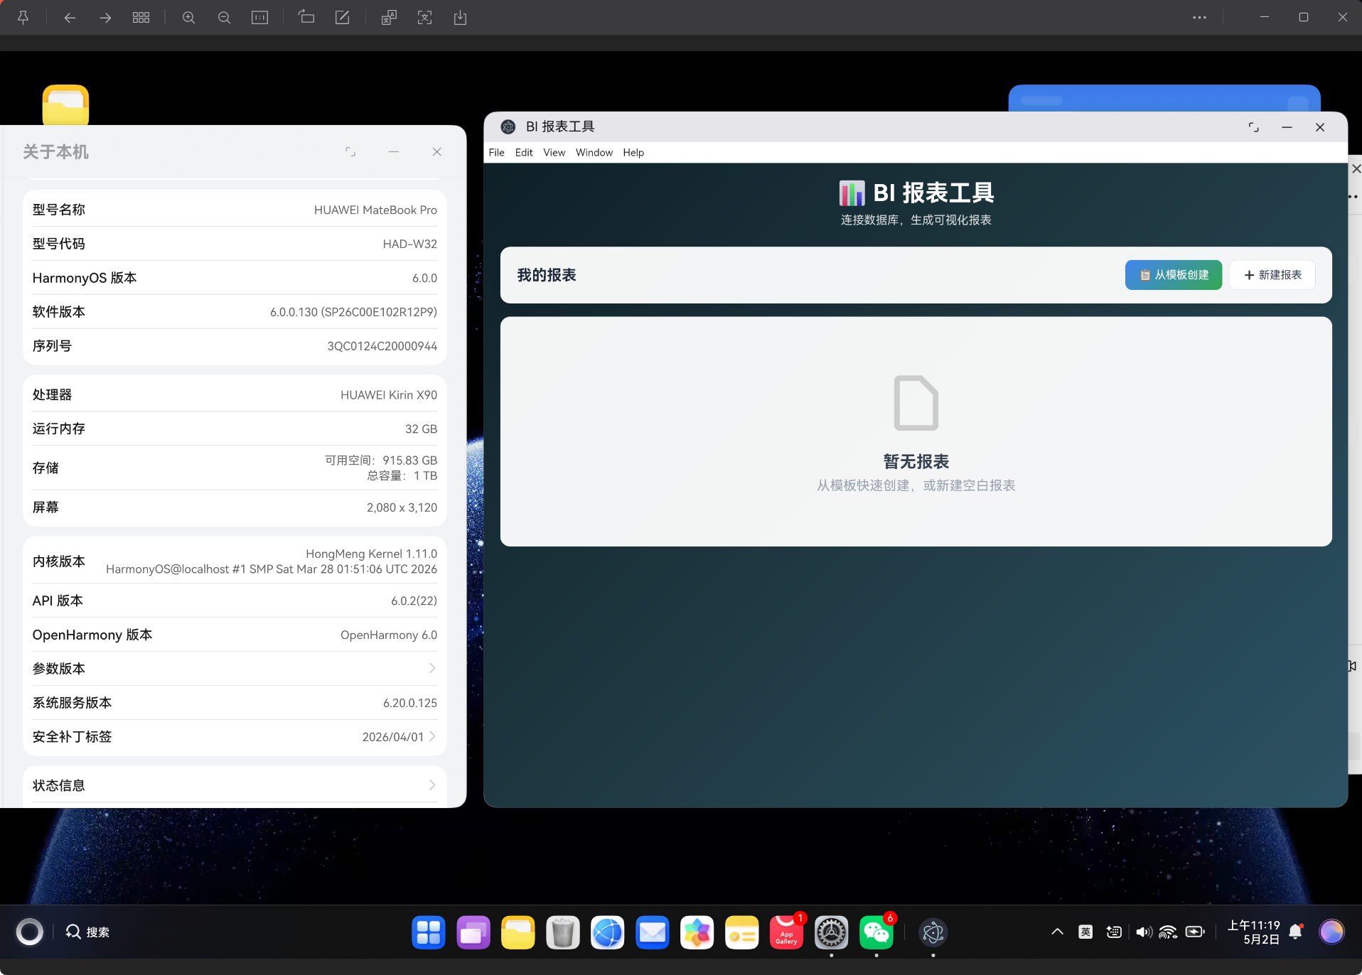Switch the 英 input method indicator
This screenshot has width=1362, height=975.
(1085, 932)
